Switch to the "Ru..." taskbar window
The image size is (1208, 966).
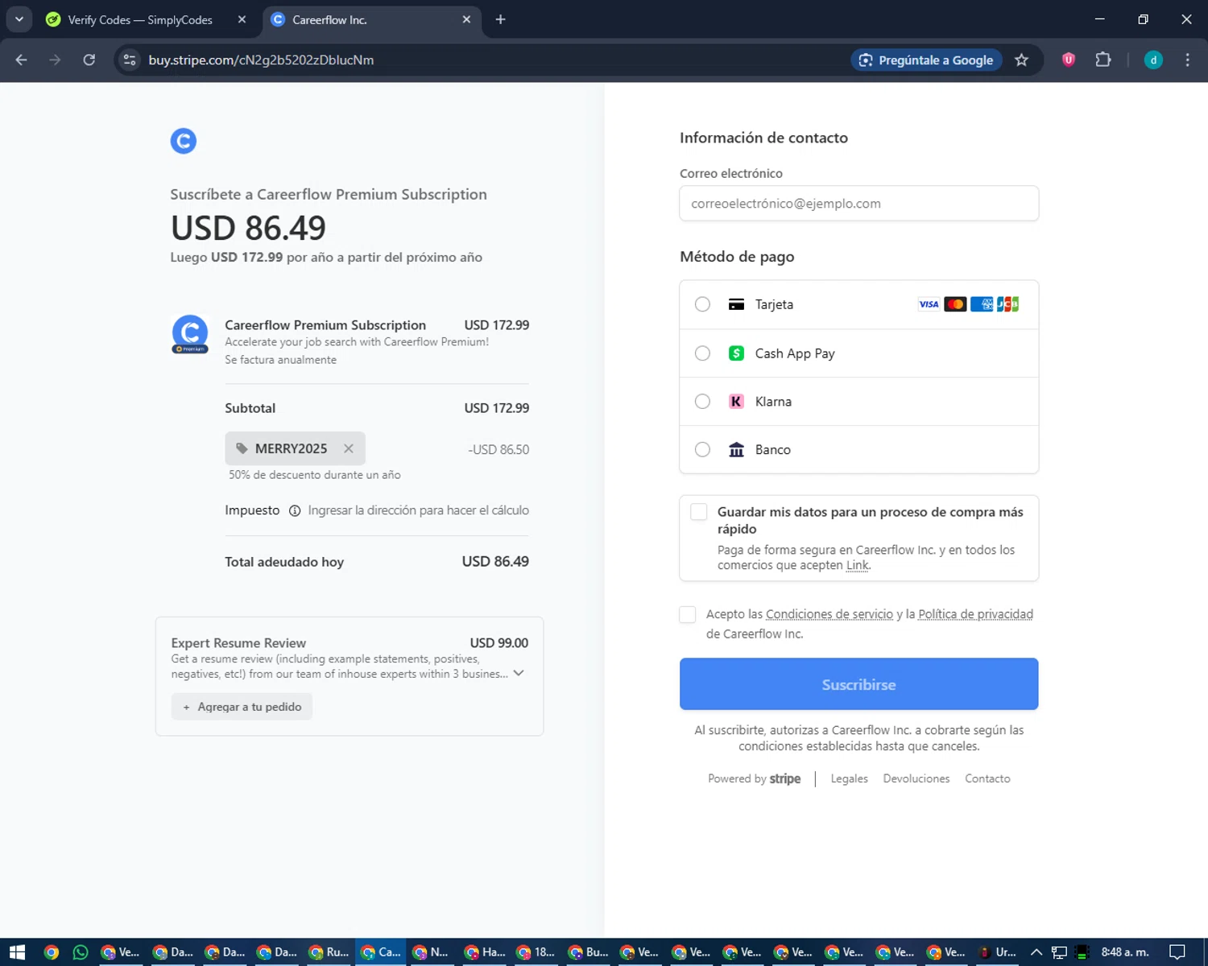(x=329, y=952)
